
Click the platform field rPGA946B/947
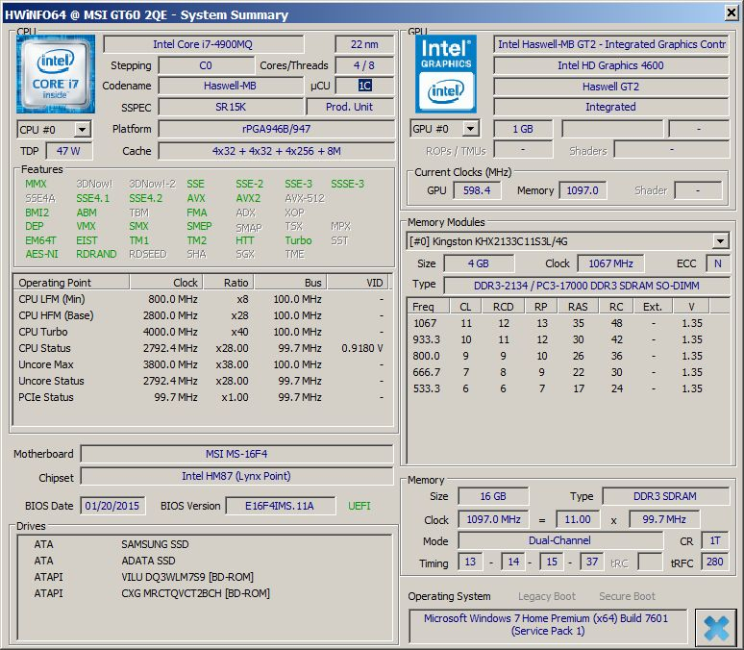(x=276, y=129)
